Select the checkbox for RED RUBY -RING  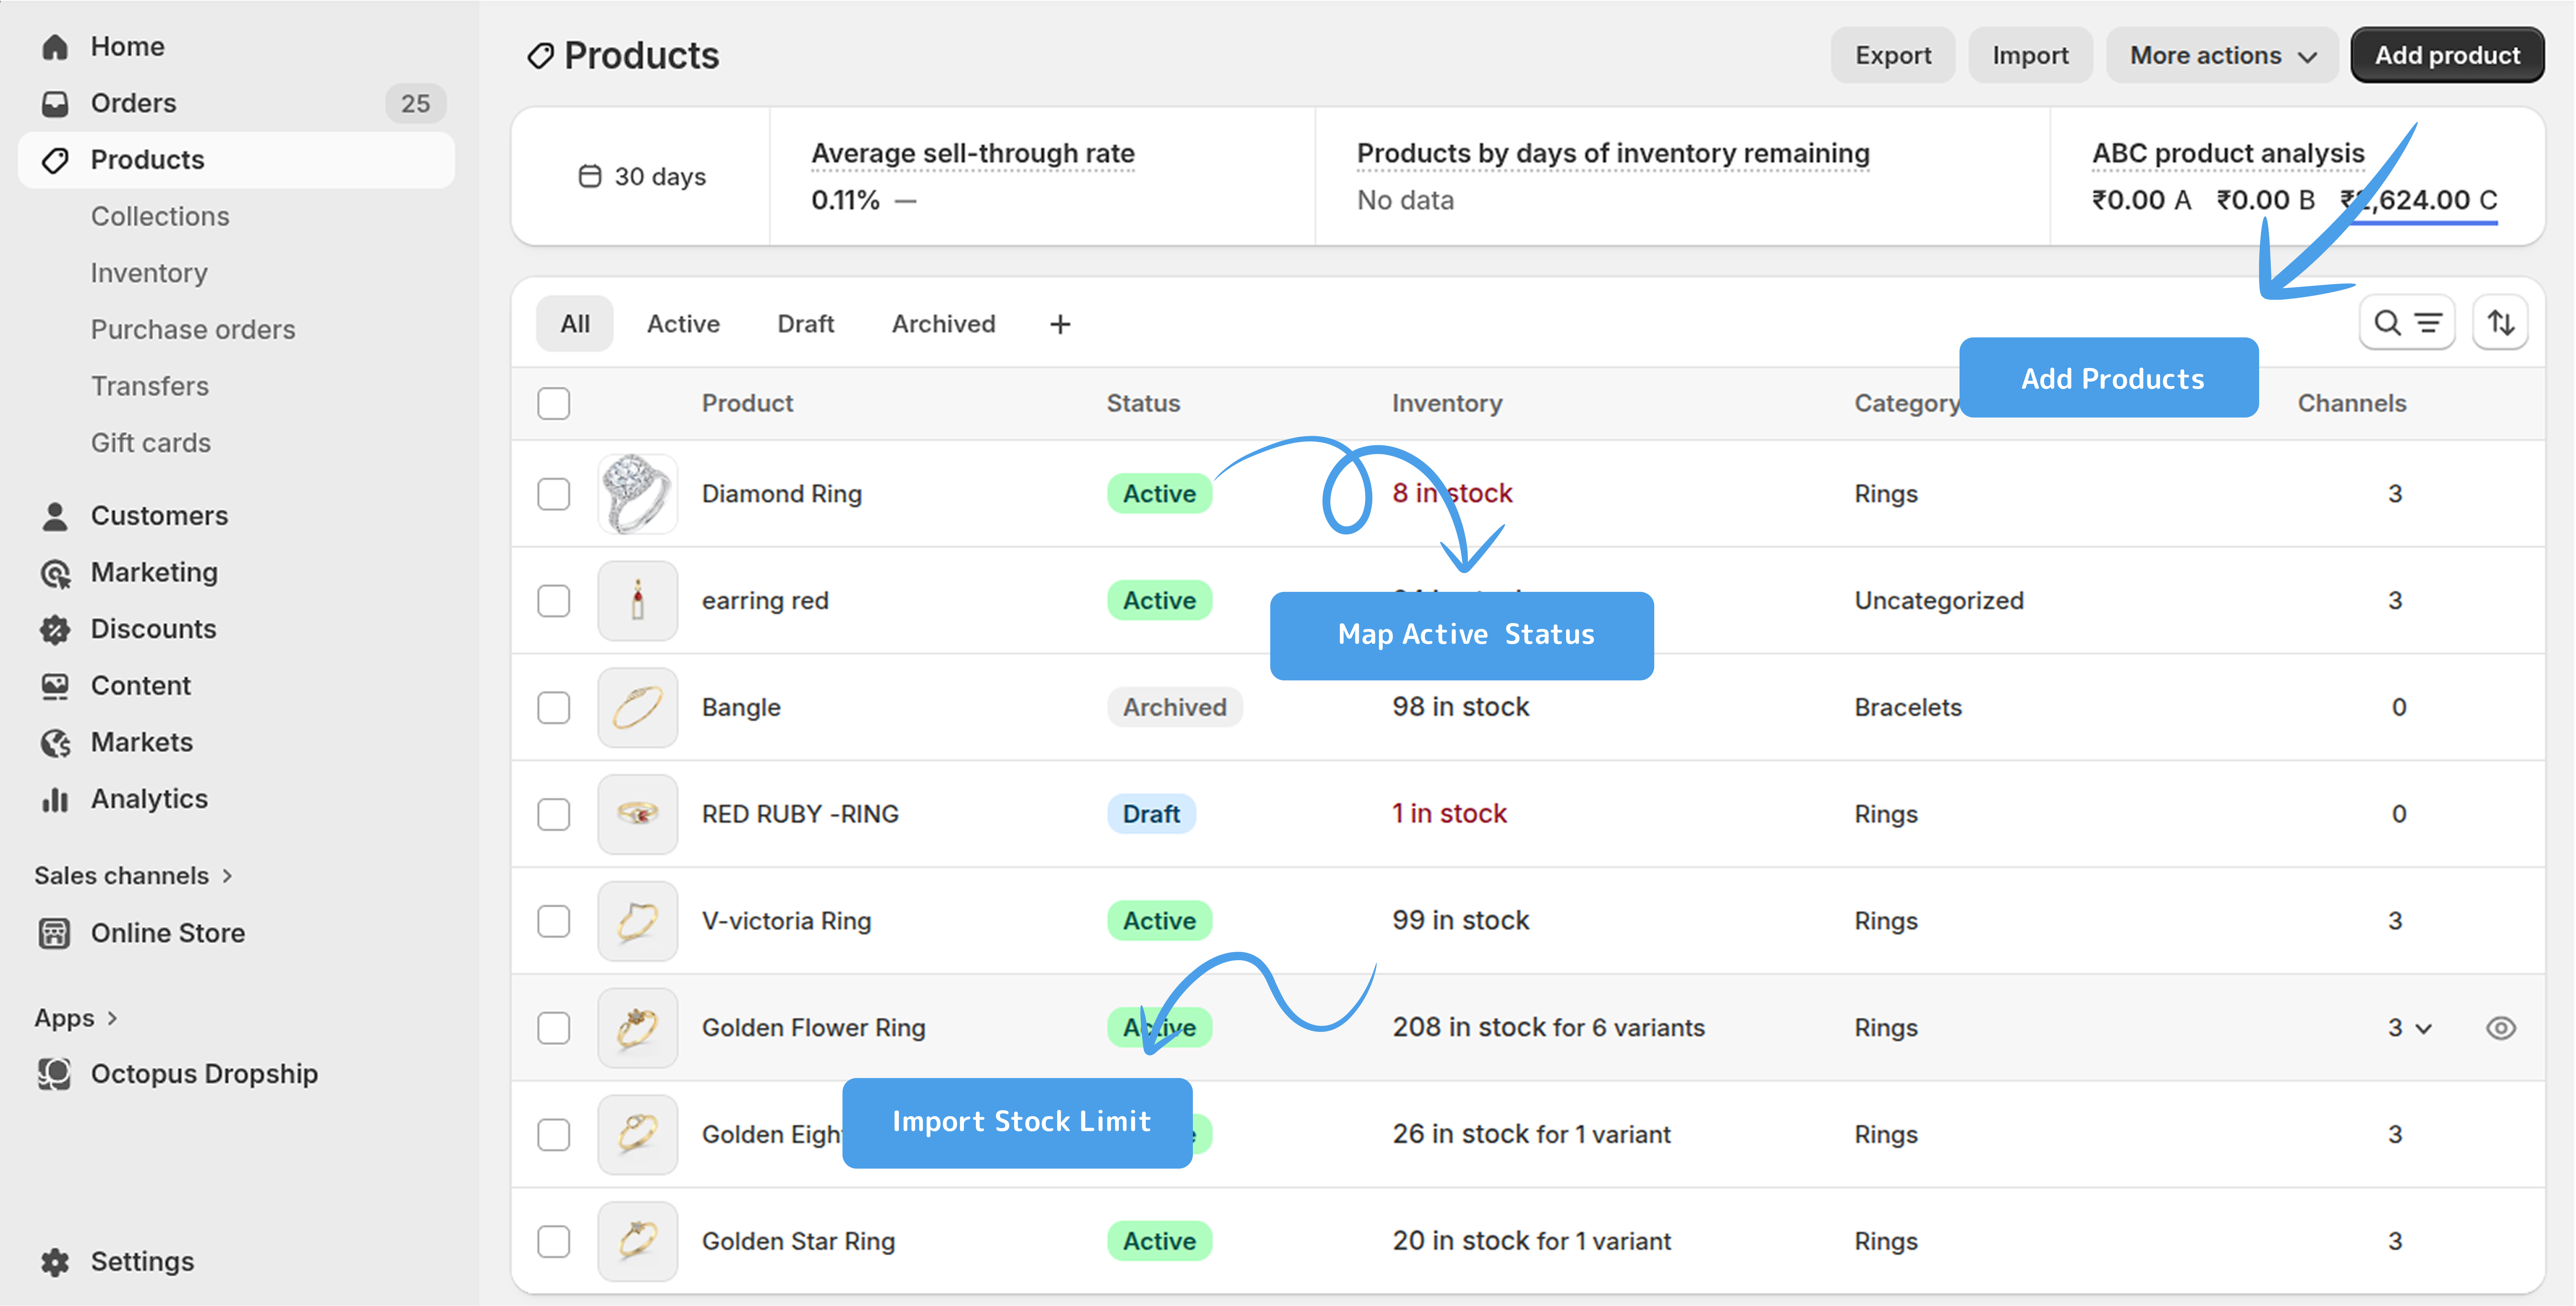pos(553,814)
